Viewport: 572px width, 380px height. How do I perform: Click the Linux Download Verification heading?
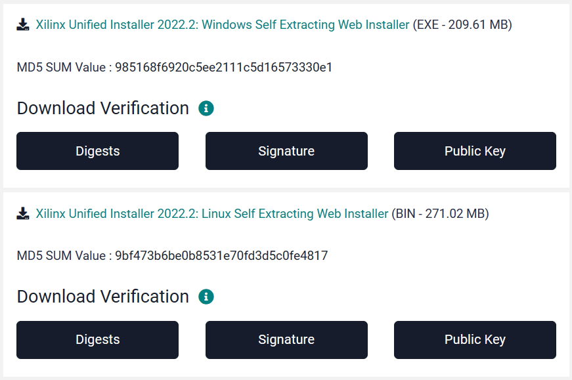[102, 296]
